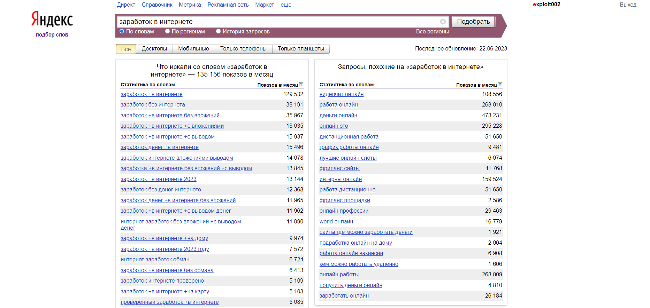
Task: Open similar query 'работа онлайн вакансии'
Action: pos(351,253)
